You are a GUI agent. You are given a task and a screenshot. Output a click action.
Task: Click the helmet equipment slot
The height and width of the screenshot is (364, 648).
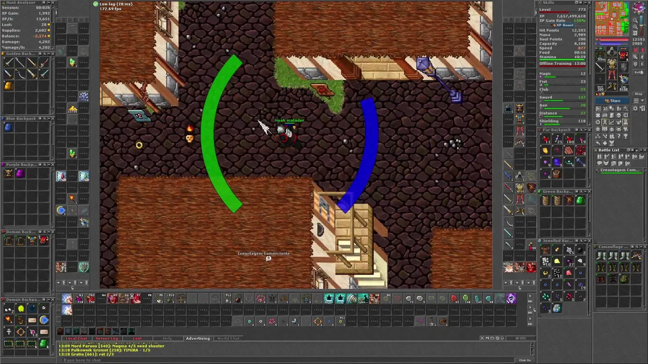coord(612,51)
